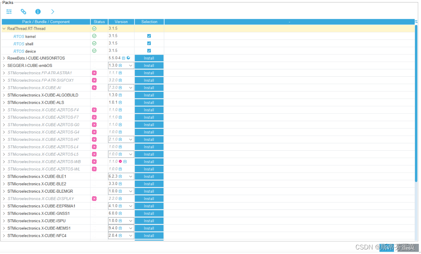Screen dimensions: 421x254
Task: Expand the SEGGER.I-CUBE-embOS pack
Action: (4, 66)
